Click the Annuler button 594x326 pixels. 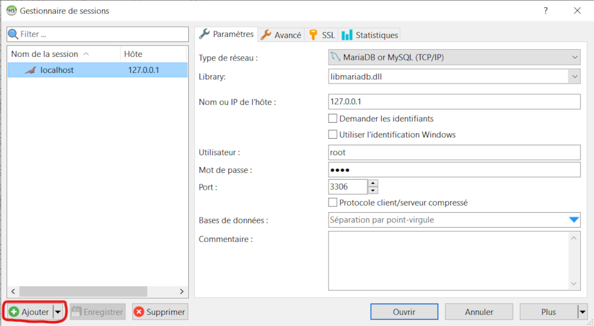tap(479, 312)
